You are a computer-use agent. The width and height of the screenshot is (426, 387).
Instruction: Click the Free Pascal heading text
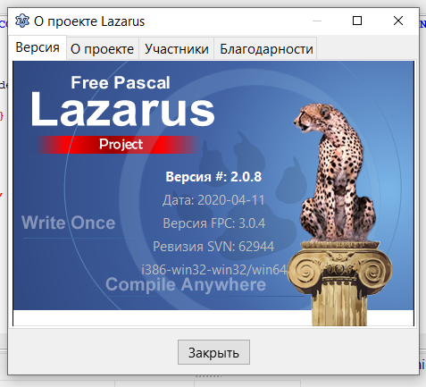pos(121,82)
